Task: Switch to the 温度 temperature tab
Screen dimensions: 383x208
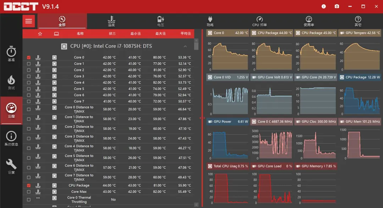Action: [x=111, y=21]
